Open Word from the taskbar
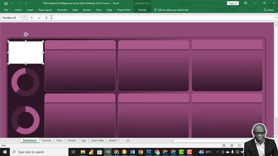The height and width of the screenshot is (156, 278). click(x=132, y=152)
